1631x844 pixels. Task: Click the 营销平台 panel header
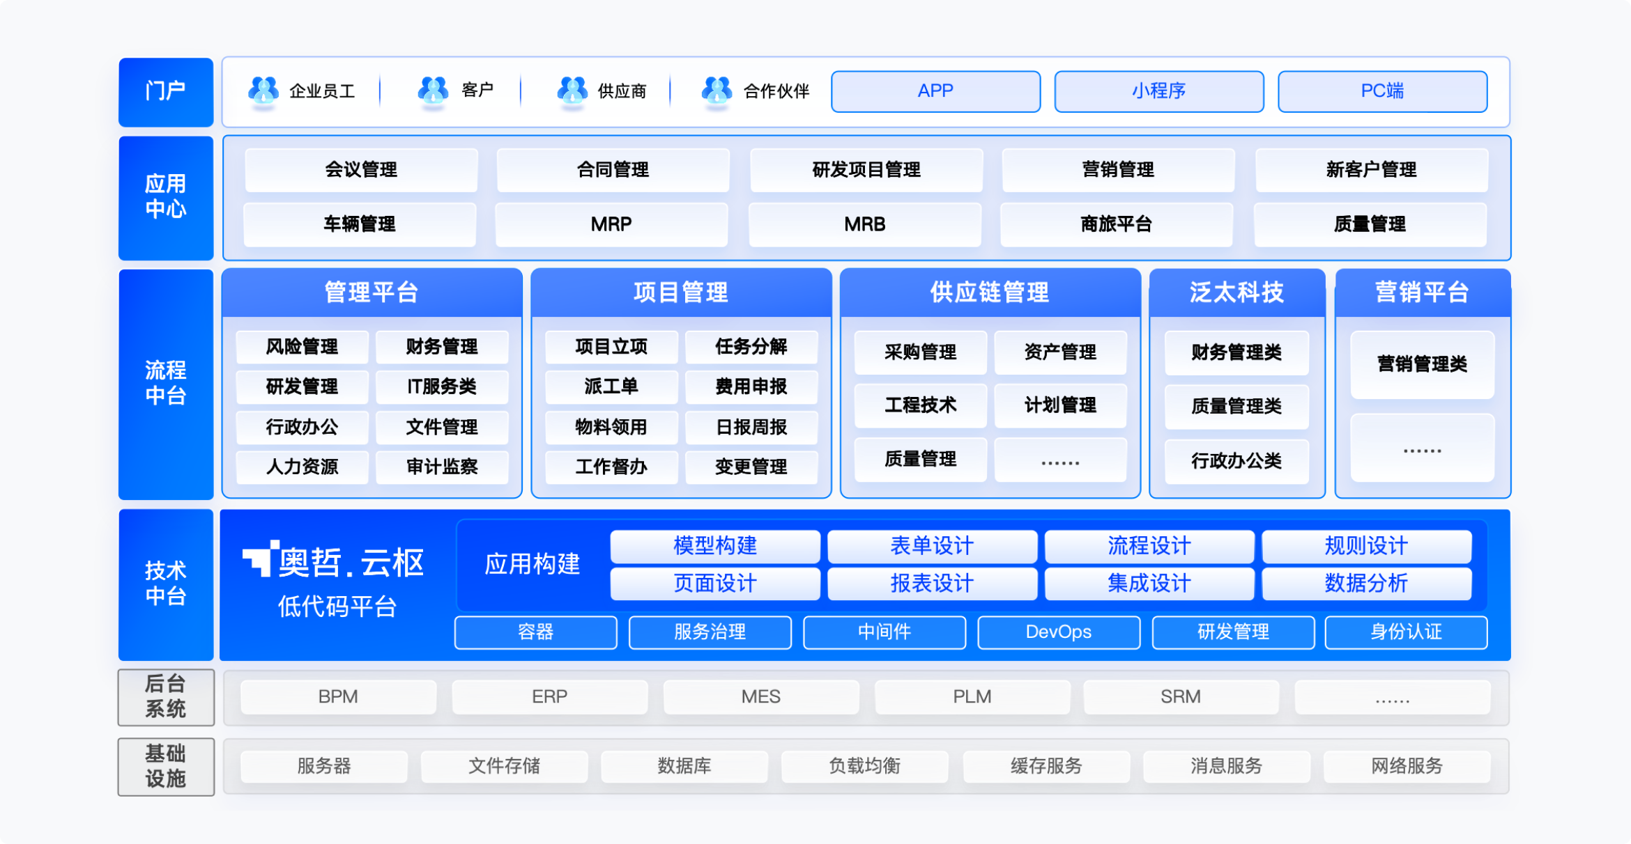point(1423,292)
